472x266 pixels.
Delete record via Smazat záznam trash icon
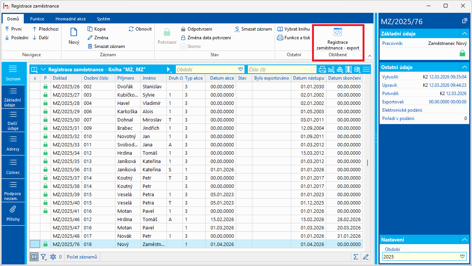pyautogui.click(x=106, y=46)
